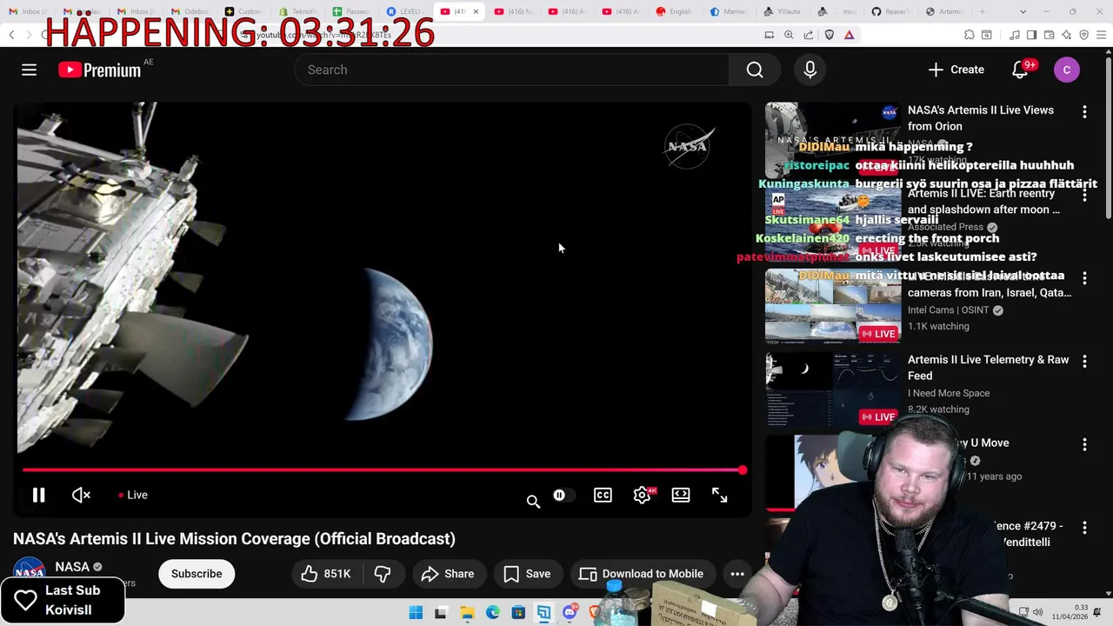Open the Windows Start menu
The height and width of the screenshot is (626, 1113).
[x=416, y=613]
